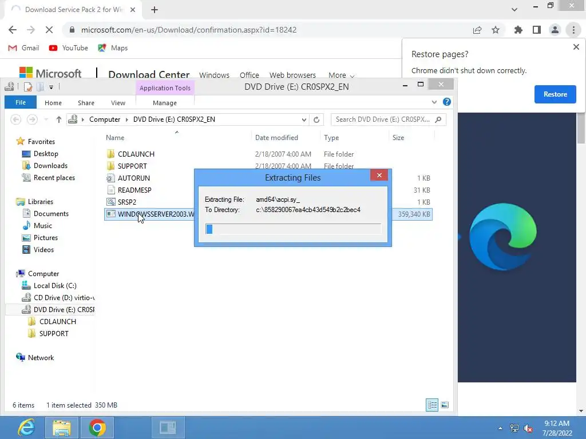Dismiss the Restore pages popup
This screenshot has width=586, height=439.
576,47
